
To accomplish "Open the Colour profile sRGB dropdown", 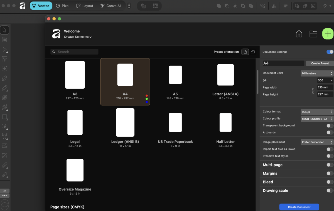I will point(317,119).
